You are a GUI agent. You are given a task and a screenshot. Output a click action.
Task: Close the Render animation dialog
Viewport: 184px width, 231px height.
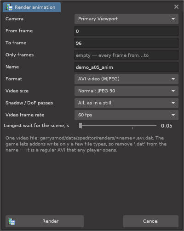176,7
